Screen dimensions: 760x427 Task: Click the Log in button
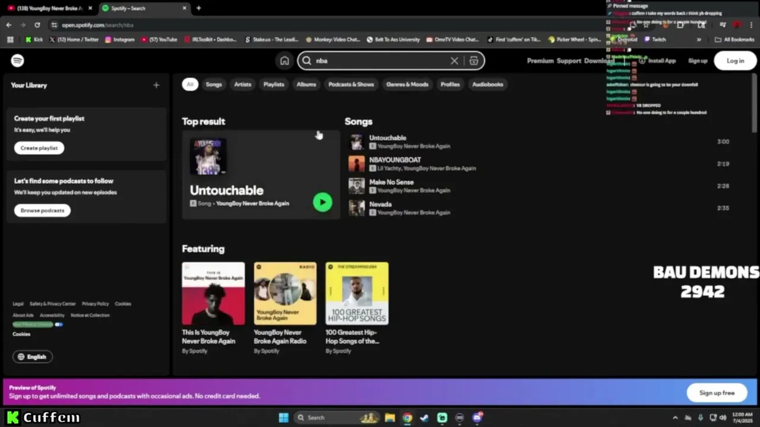735,60
